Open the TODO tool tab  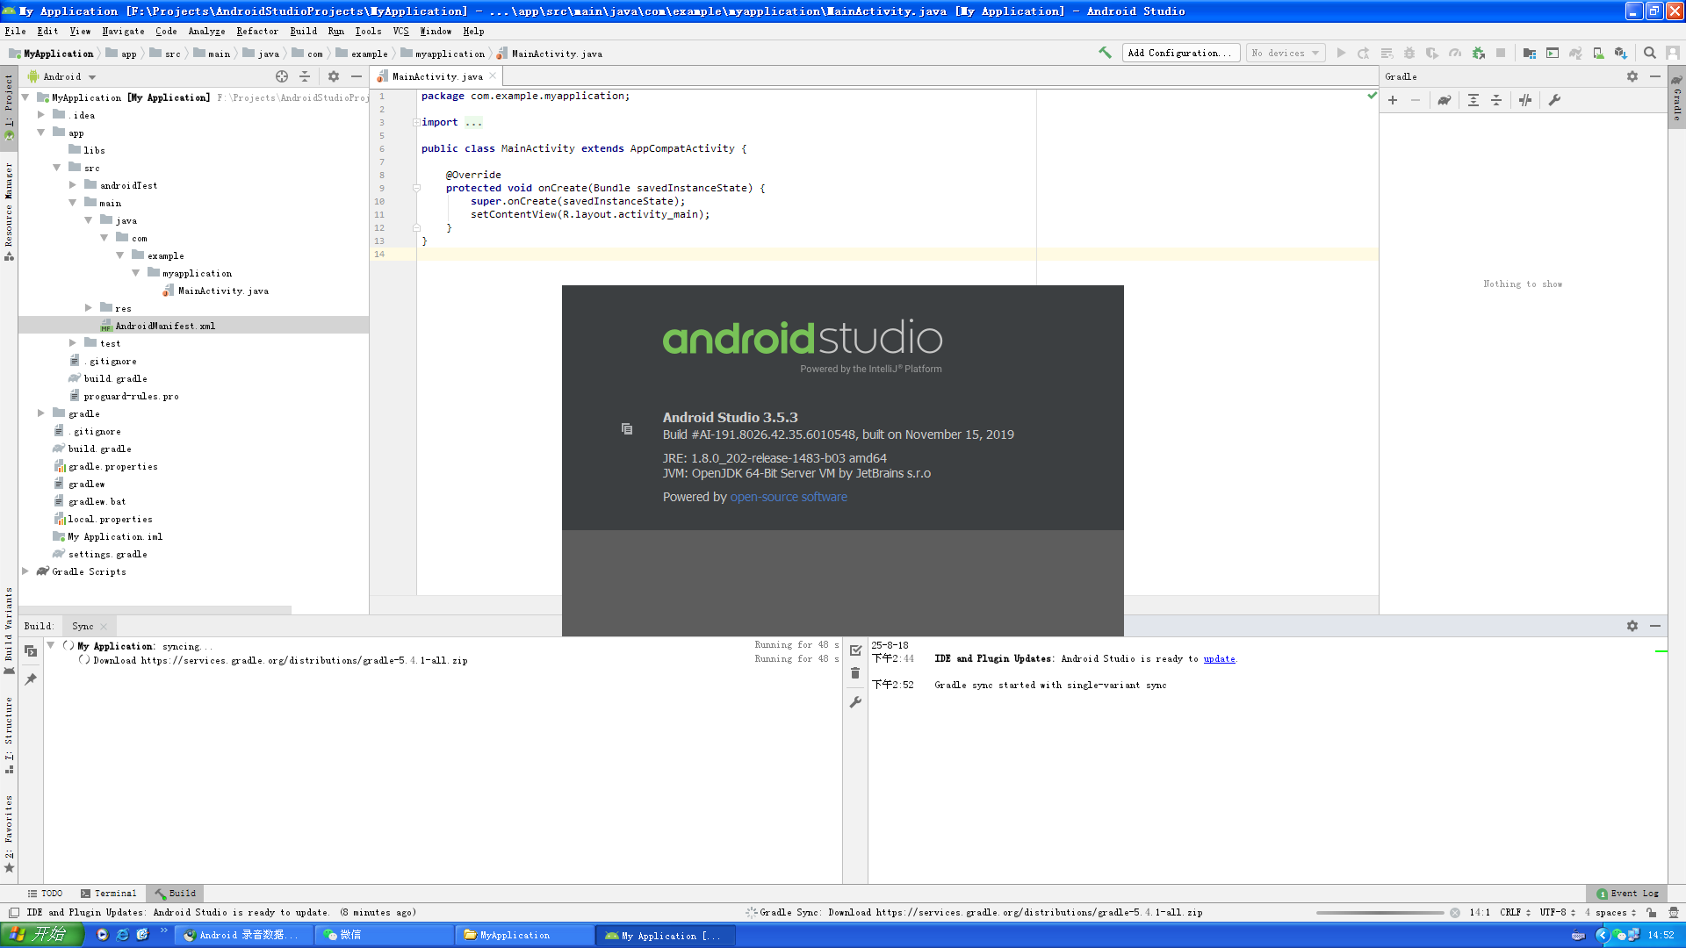pyautogui.click(x=45, y=893)
